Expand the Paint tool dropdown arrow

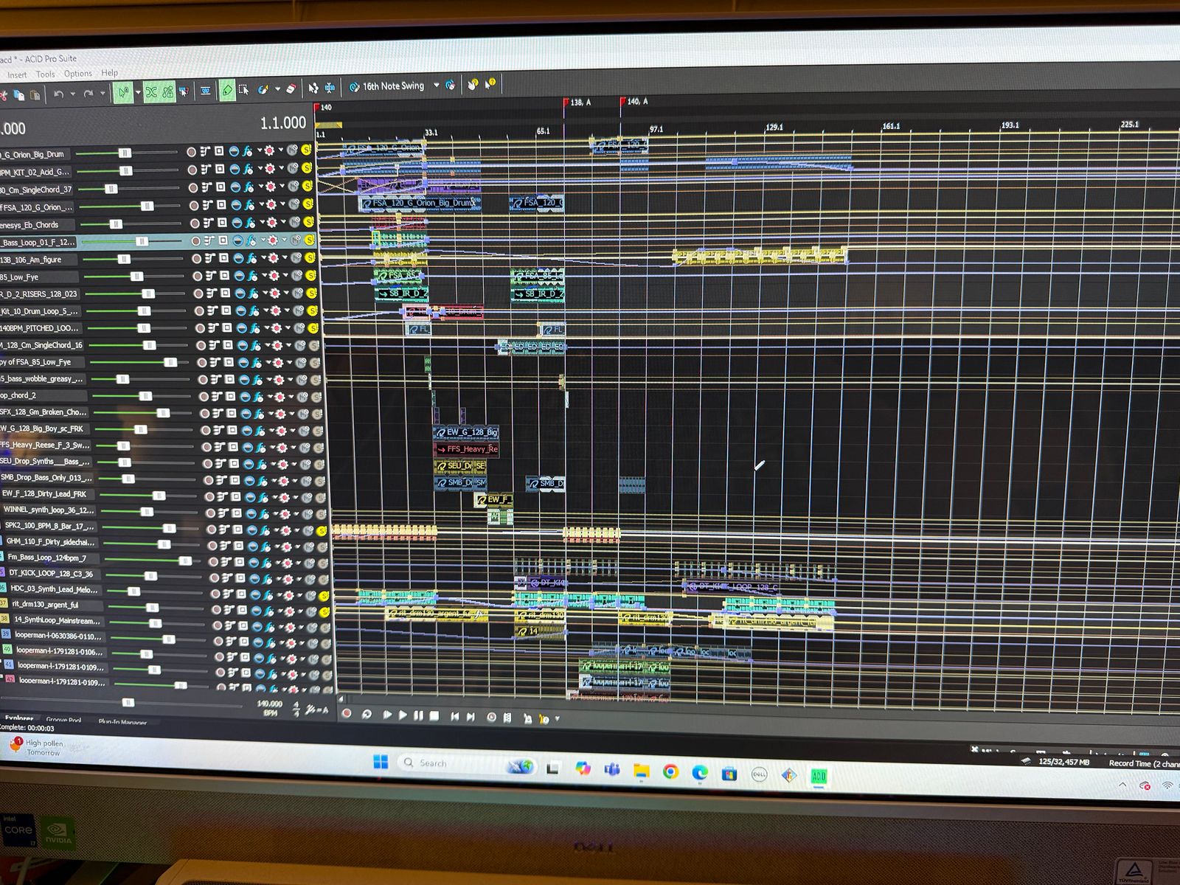coord(277,90)
